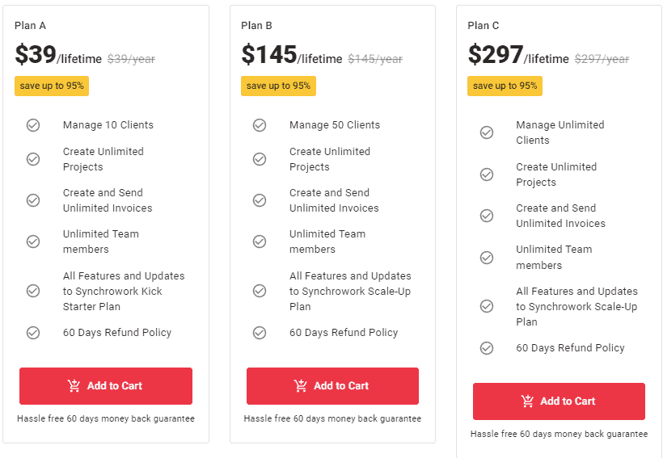Click checkmark icon beside Manage Unlimited Clients
Image resolution: width=663 pixels, height=458 pixels.
pos(487,132)
